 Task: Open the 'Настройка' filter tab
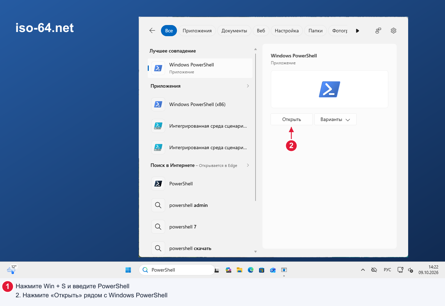[287, 31]
